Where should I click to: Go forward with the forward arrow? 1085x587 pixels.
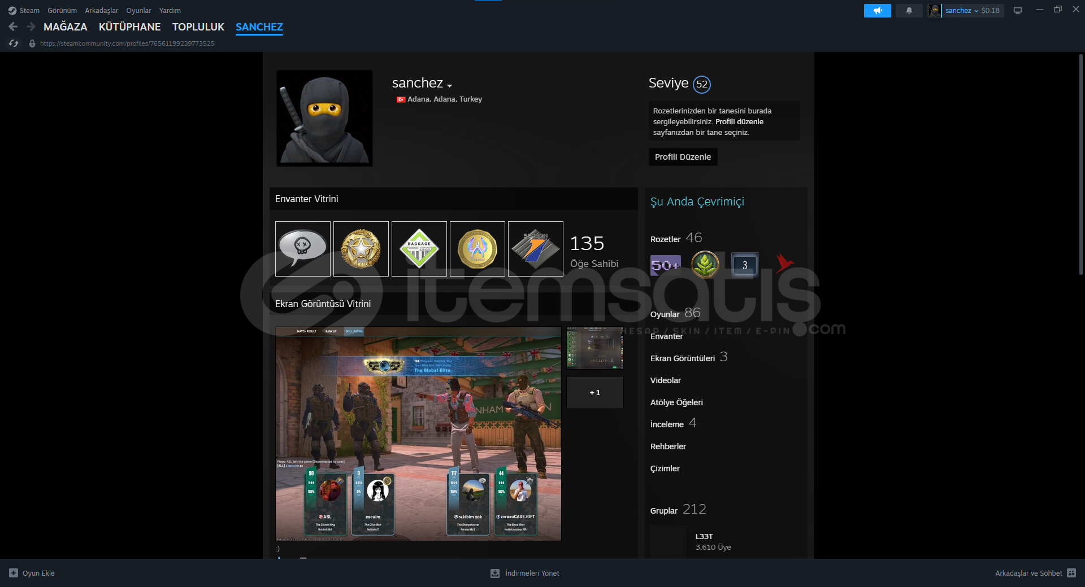(31, 27)
